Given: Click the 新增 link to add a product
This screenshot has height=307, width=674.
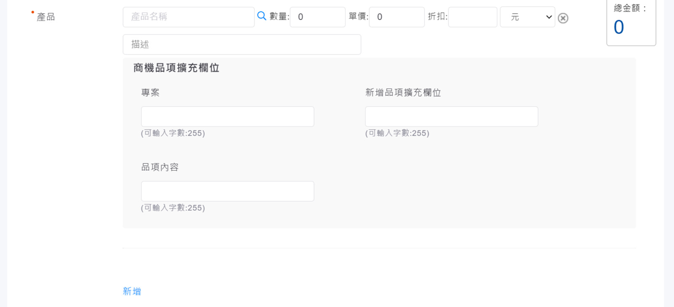Looking at the screenshot, I should coord(132,291).
